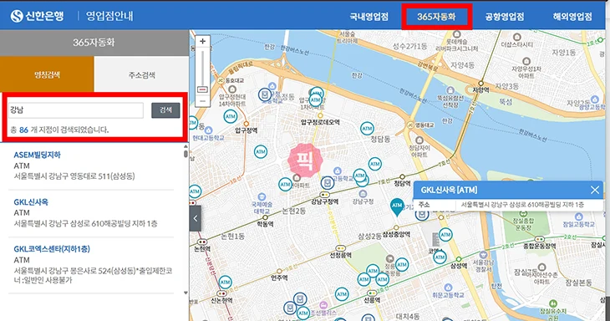The width and height of the screenshot is (610, 321).
Task: Click 현대고등학교 school icon on map
Action: [x=209, y=130]
